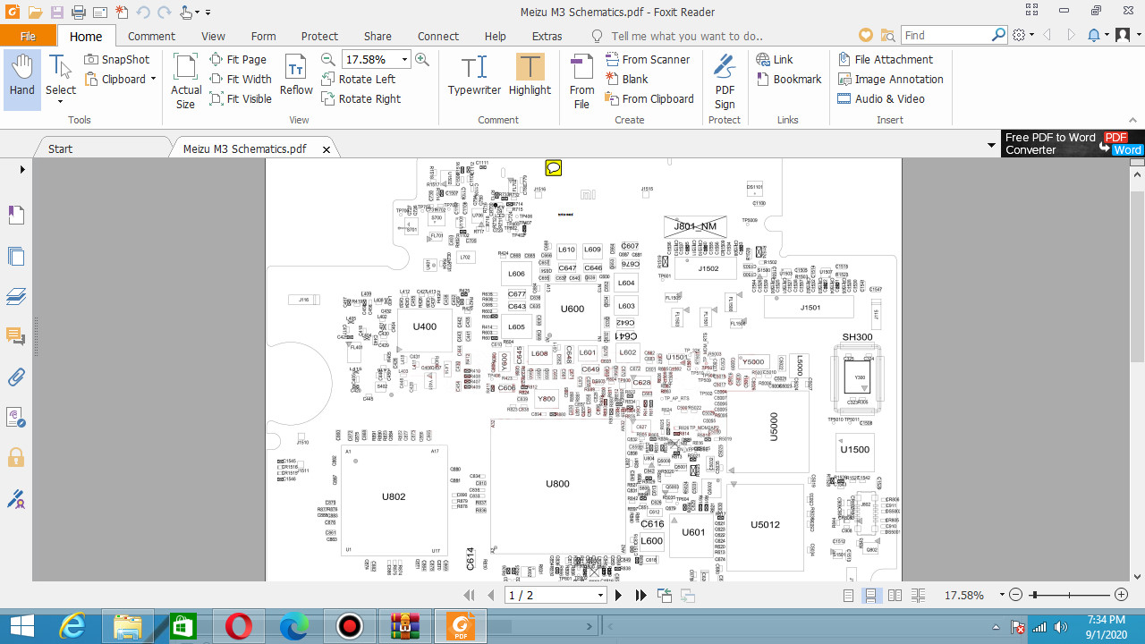Screen dimensions: 1145x644
Task: Click the Free PDF to Word Converter banner
Action: (x=1073, y=143)
